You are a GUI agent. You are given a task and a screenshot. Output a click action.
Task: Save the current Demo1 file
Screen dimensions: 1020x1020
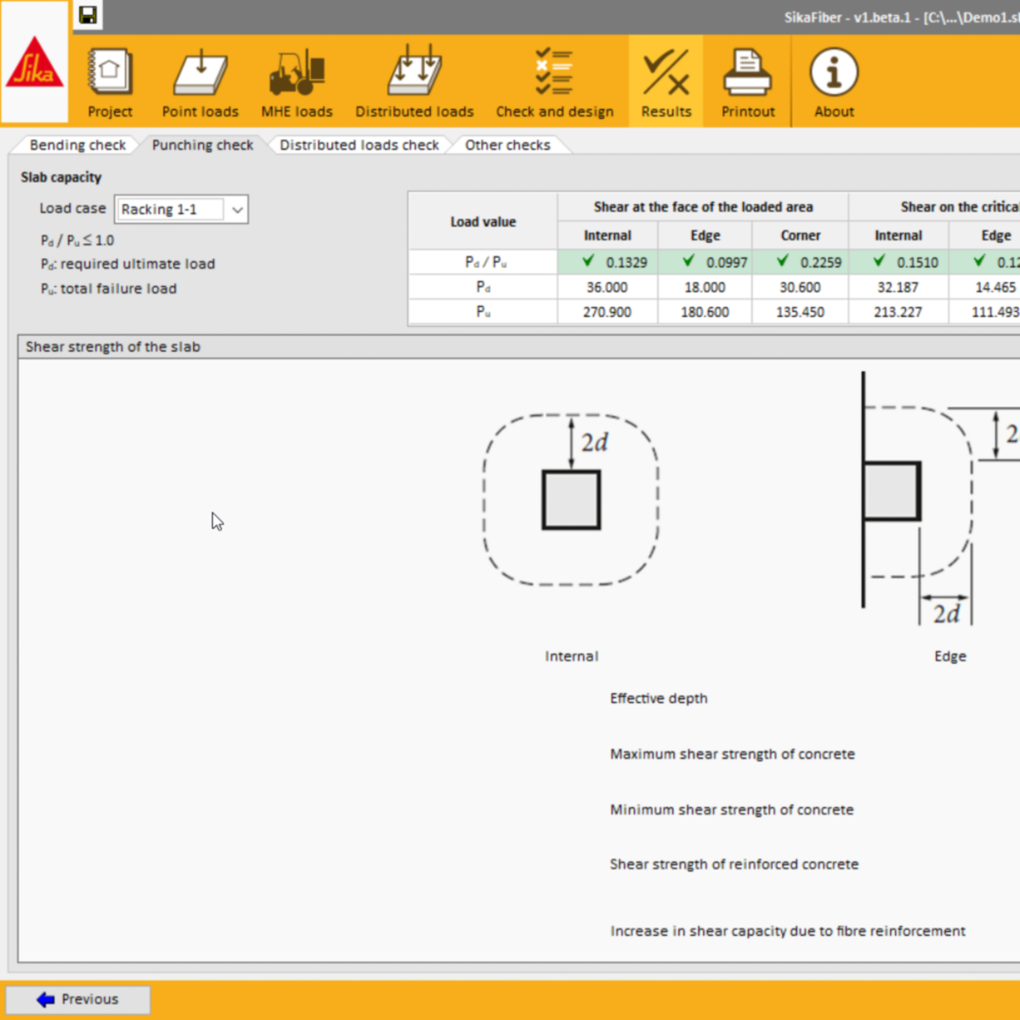(88, 14)
